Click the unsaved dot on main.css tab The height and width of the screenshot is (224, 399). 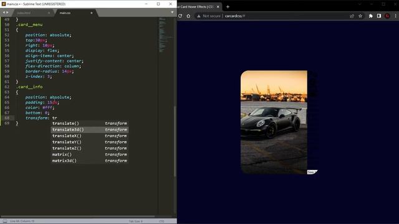click(92, 12)
